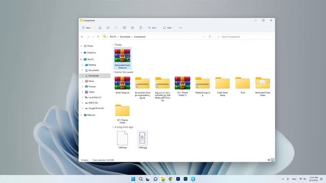Click the Rename icon in toolbar
Screen dimensions: 326x183
pos(124,27)
